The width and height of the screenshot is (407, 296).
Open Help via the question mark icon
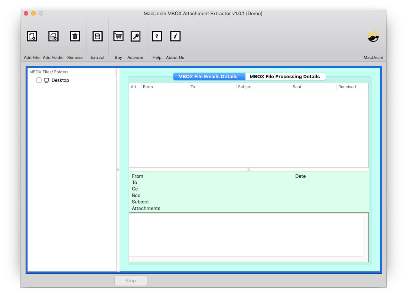point(157,36)
